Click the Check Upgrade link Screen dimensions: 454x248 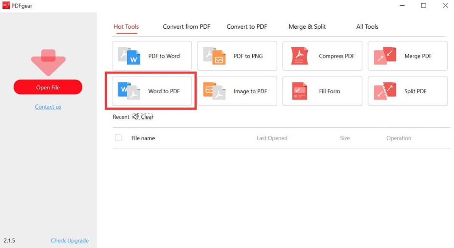point(70,240)
